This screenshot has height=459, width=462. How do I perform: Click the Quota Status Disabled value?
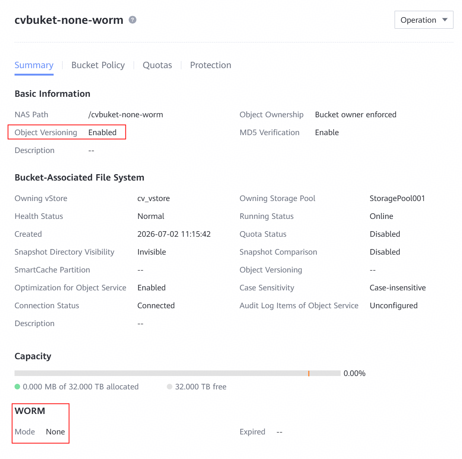[385, 234]
